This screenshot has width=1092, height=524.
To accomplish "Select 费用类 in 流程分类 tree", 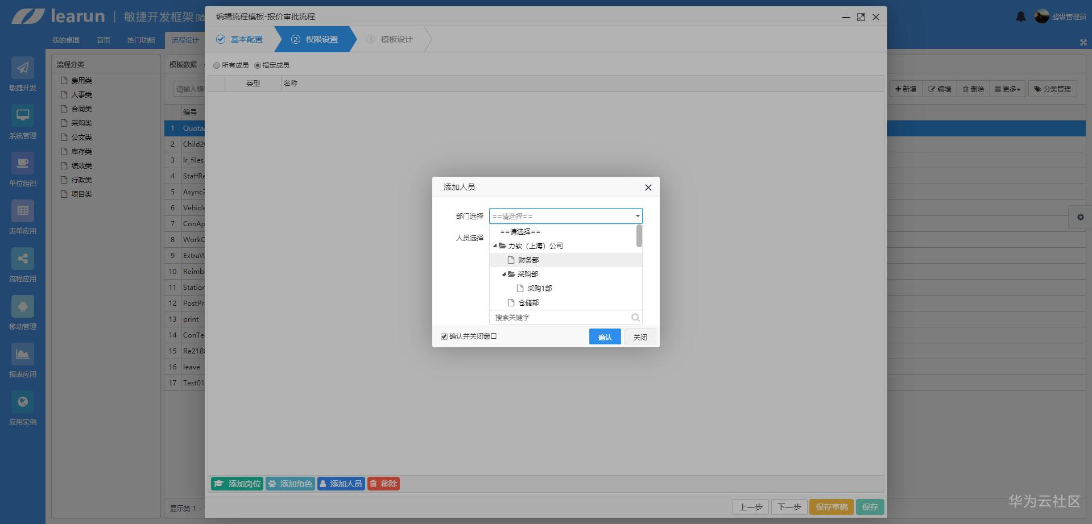I will [81, 81].
